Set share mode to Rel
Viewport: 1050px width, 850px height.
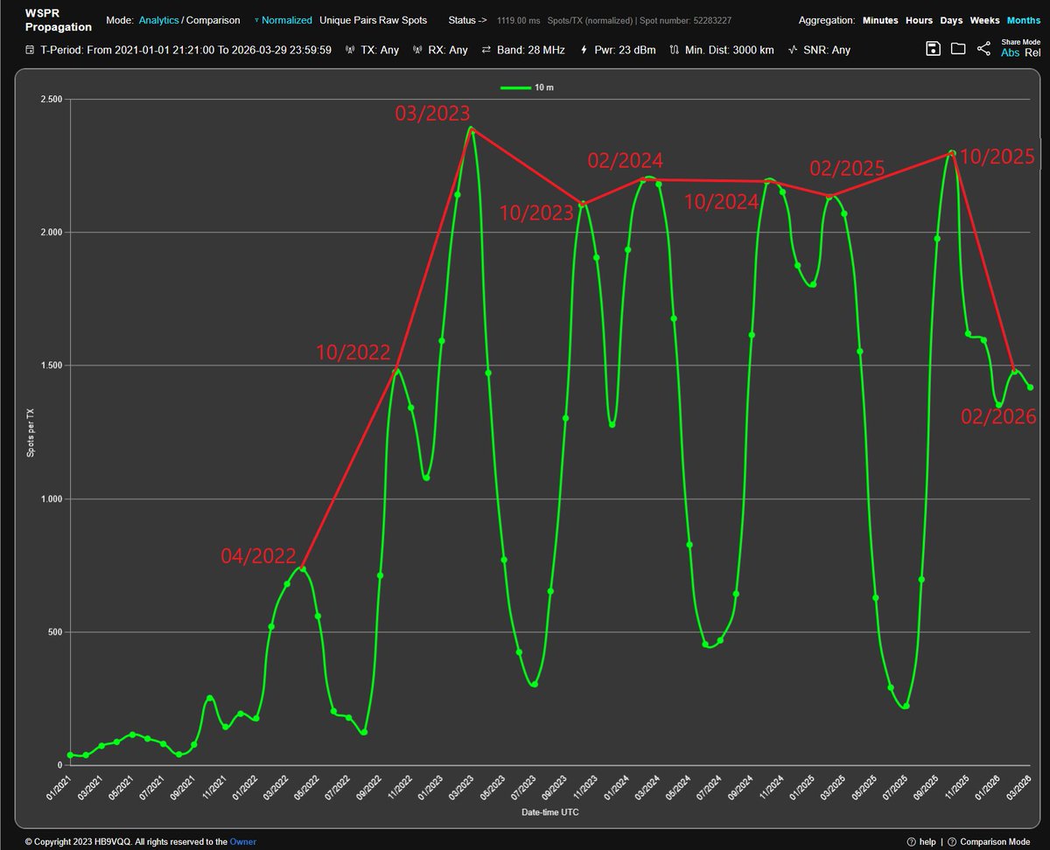pyautogui.click(x=1032, y=52)
